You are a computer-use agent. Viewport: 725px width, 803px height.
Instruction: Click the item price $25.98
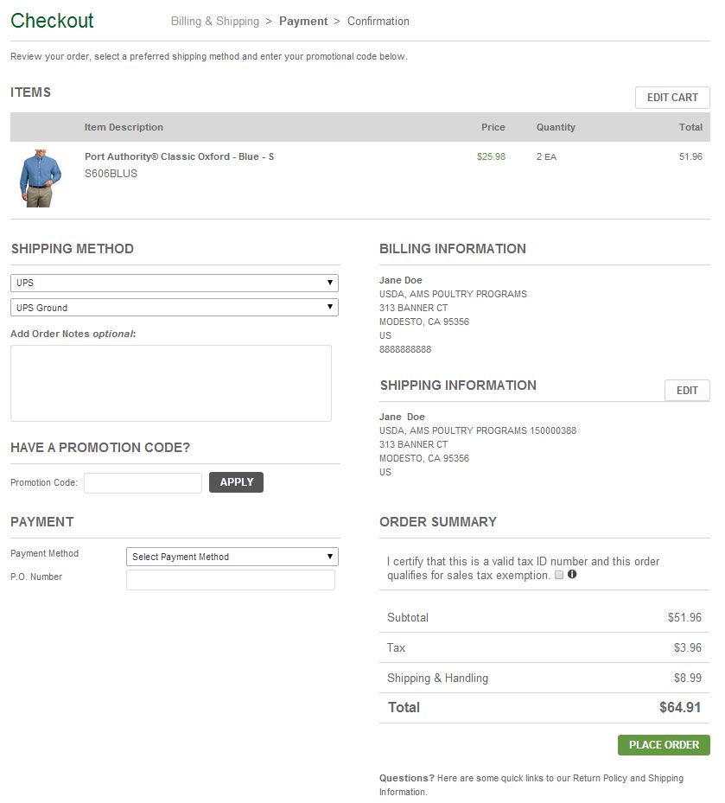pyautogui.click(x=491, y=156)
